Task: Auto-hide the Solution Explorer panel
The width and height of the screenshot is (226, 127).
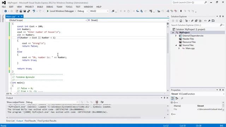Action: coord(220,17)
